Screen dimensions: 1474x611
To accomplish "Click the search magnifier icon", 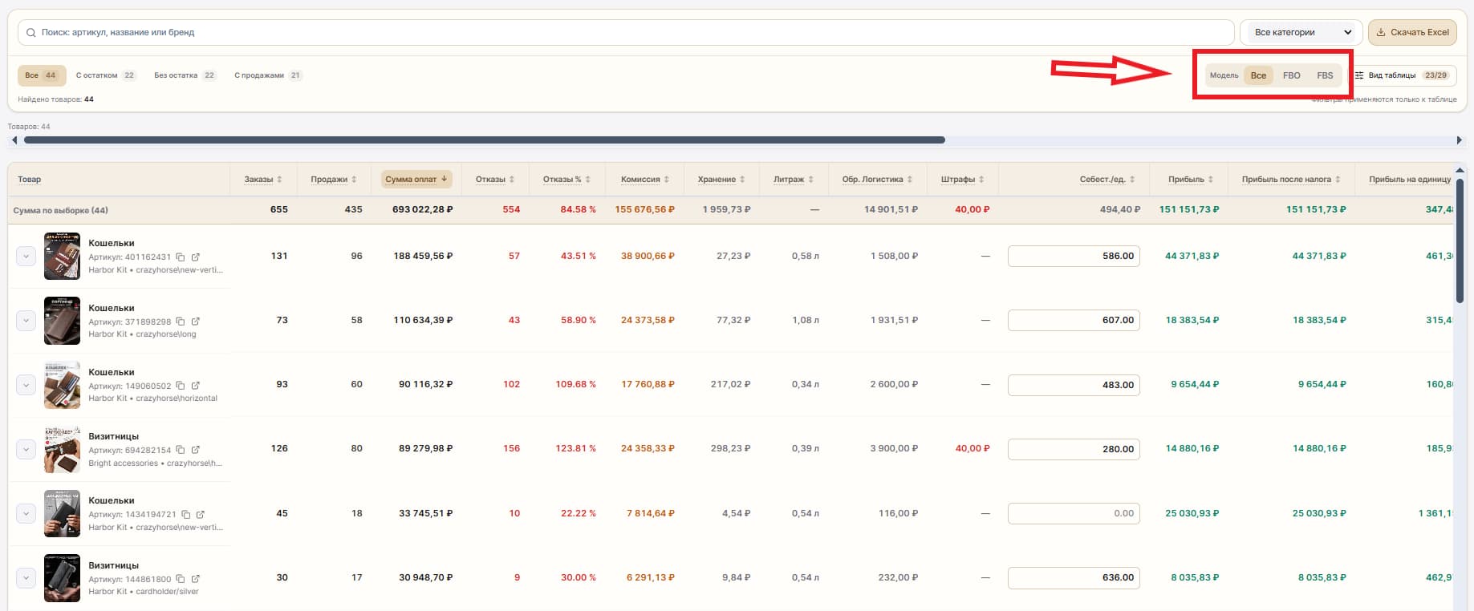I will pyautogui.click(x=31, y=33).
